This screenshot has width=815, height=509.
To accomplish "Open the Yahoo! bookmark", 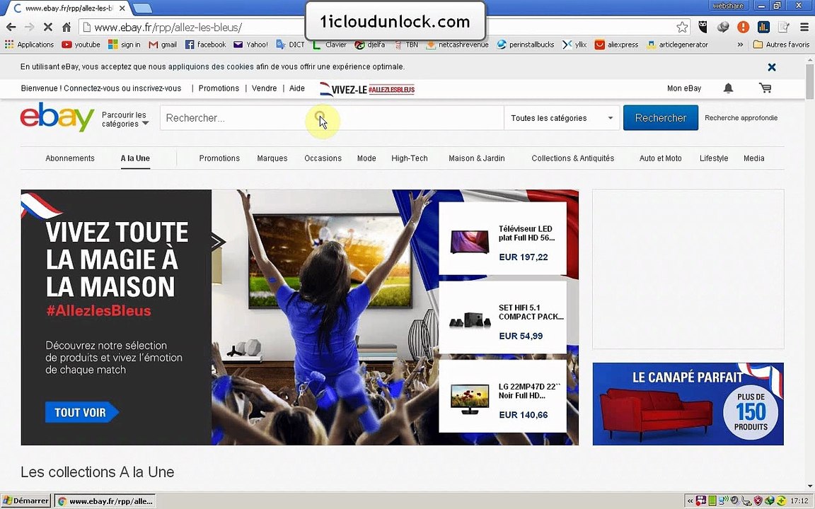I will coord(250,45).
